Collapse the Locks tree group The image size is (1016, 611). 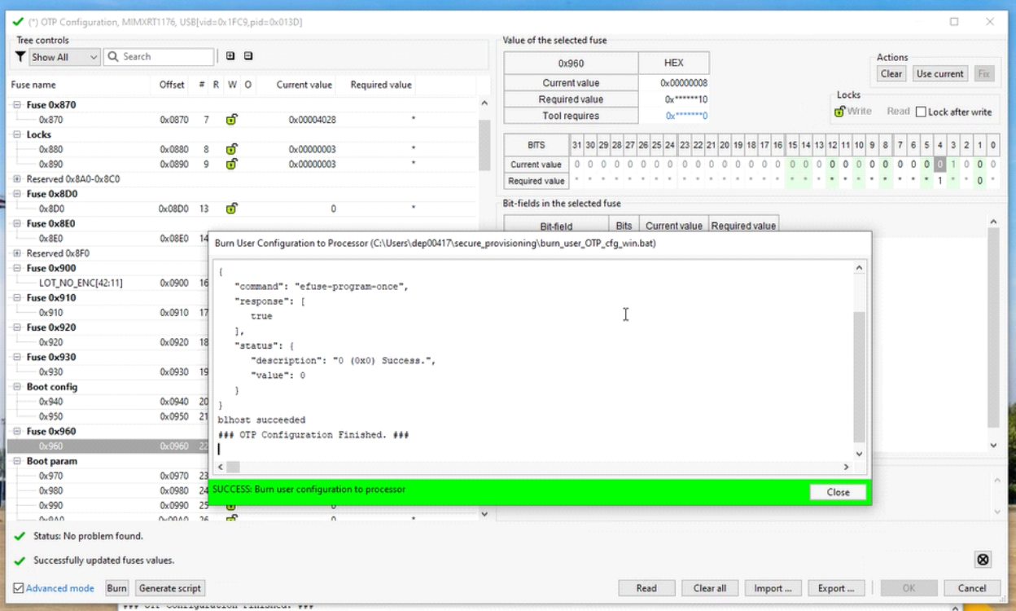[x=16, y=134]
